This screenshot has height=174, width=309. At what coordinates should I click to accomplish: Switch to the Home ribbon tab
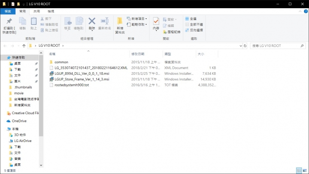tap(22, 11)
